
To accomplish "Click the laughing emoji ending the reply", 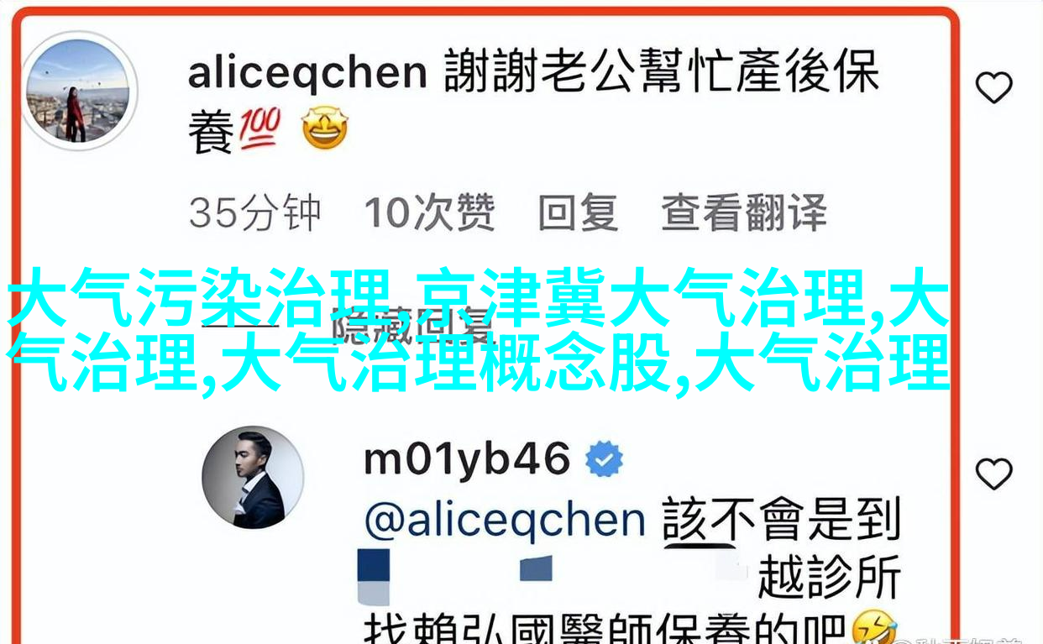I will 875,631.
